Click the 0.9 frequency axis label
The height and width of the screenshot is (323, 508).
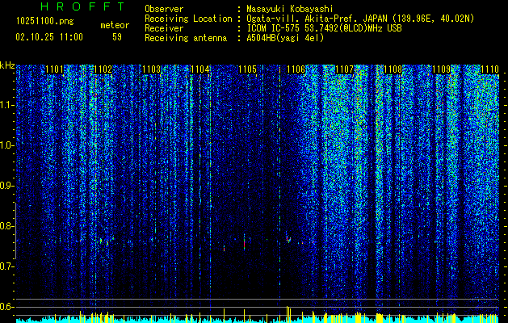[7, 187]
